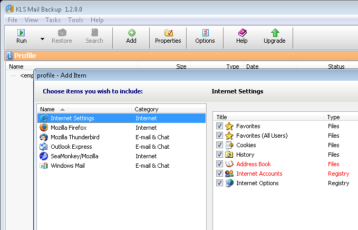The width and height of the screenshot is (358, 230).
Task: Click the Search toolbar icon
Action: [x=94, y=33]
